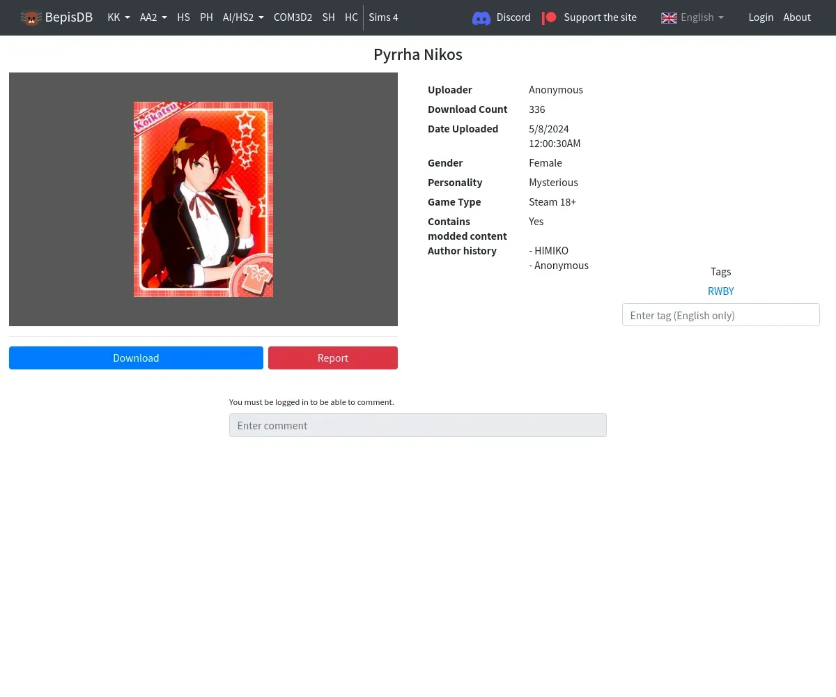Image resolution: width=836 pixels, height=697 pixels.
Task: Click the Tags heading
Action: (x=720, y=272)
